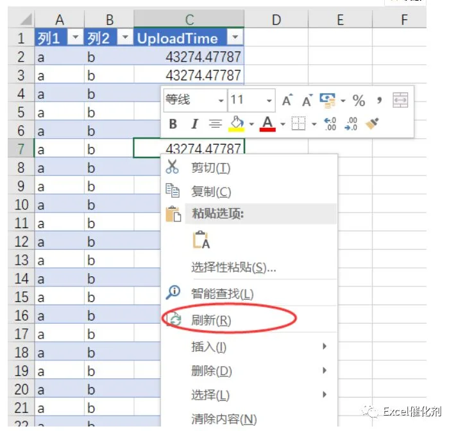Select cell C2 value 43274.47787
Image resolution: width=456 pixels, height=431 pixels.
pyautogui.click(x=189, y=57)
